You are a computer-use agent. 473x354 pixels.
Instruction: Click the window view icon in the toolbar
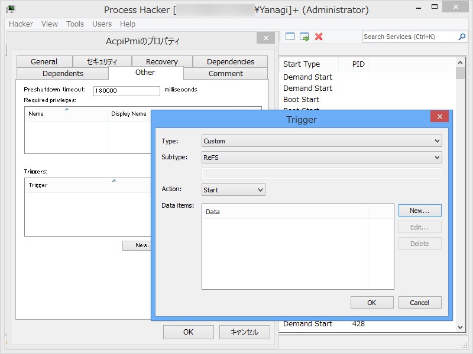coord(290,37)
